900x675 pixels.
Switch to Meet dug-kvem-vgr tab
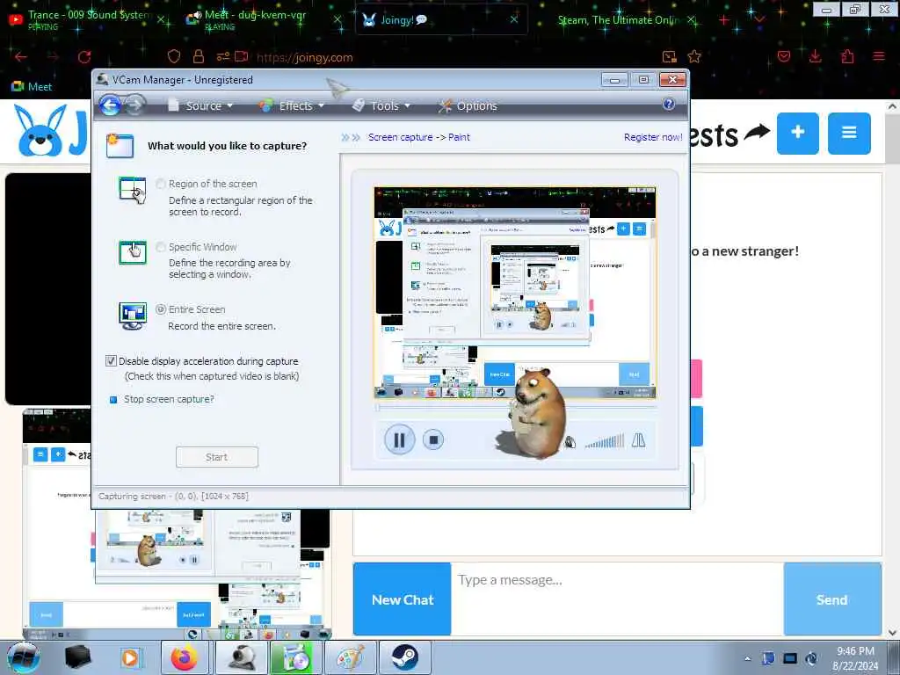pos(264,20)
